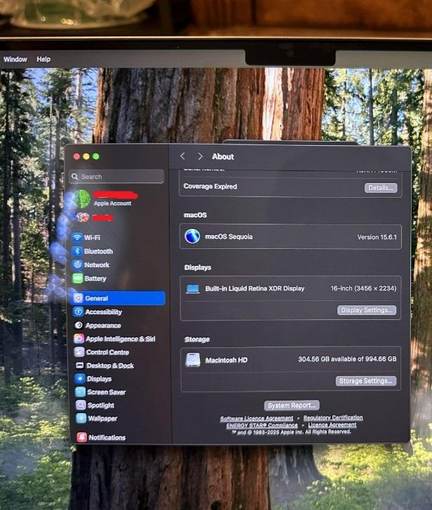Click the built-in display laptop icon
This screenshot has width=432, height=510.
click(192, 288)
